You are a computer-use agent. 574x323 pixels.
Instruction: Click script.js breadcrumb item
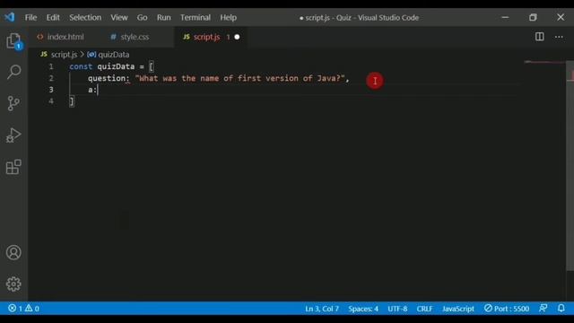coord(64,55)
